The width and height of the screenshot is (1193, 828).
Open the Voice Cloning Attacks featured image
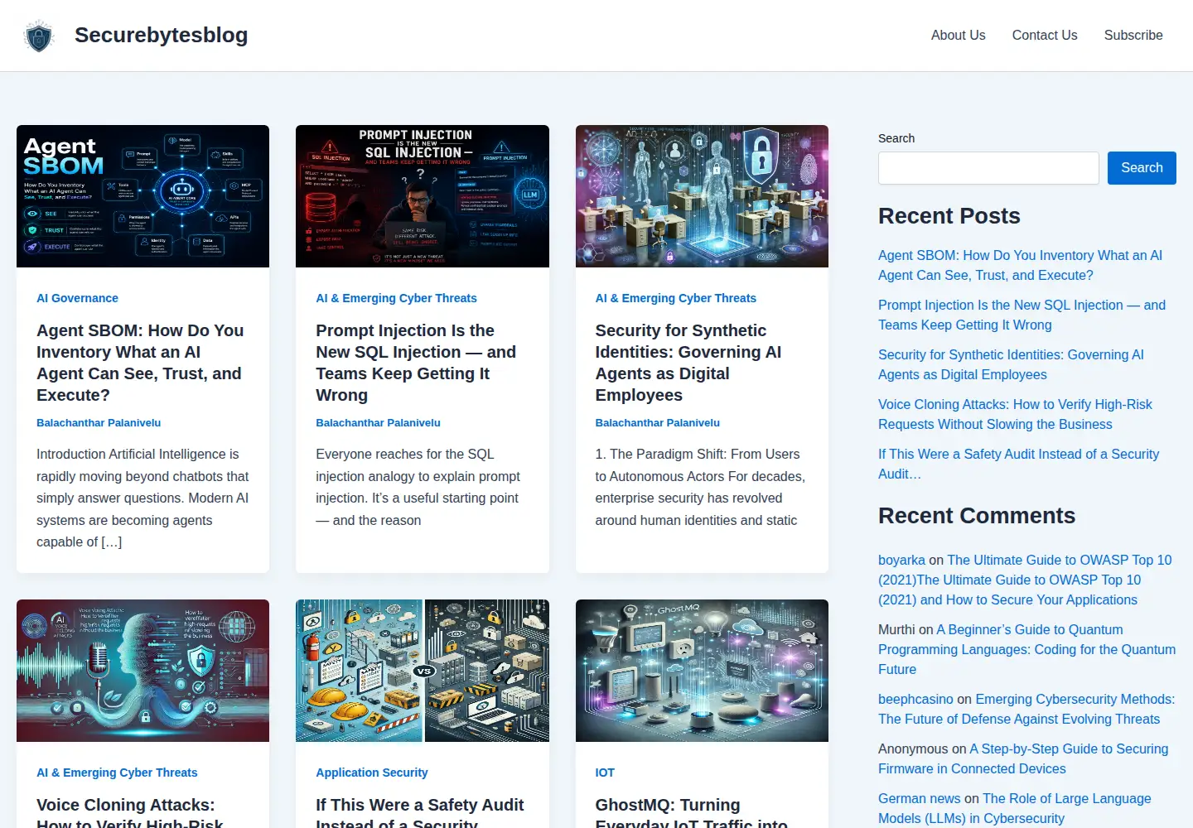point(142,671)
